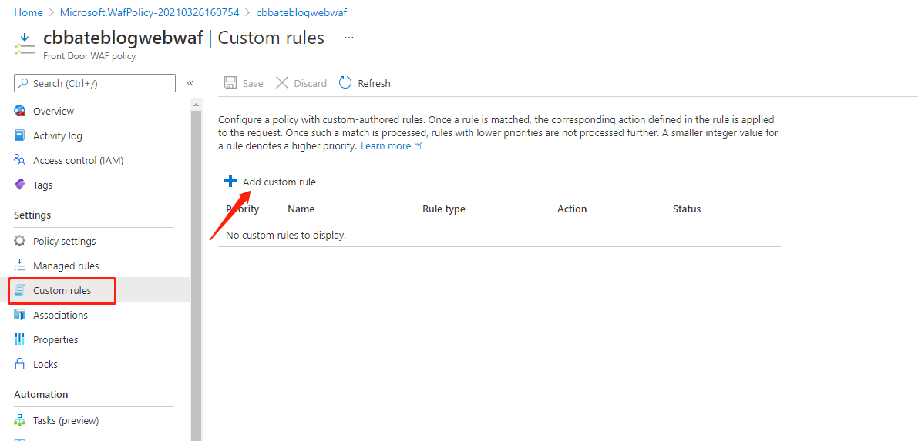Click the Action column header

[x=572, y=209]
